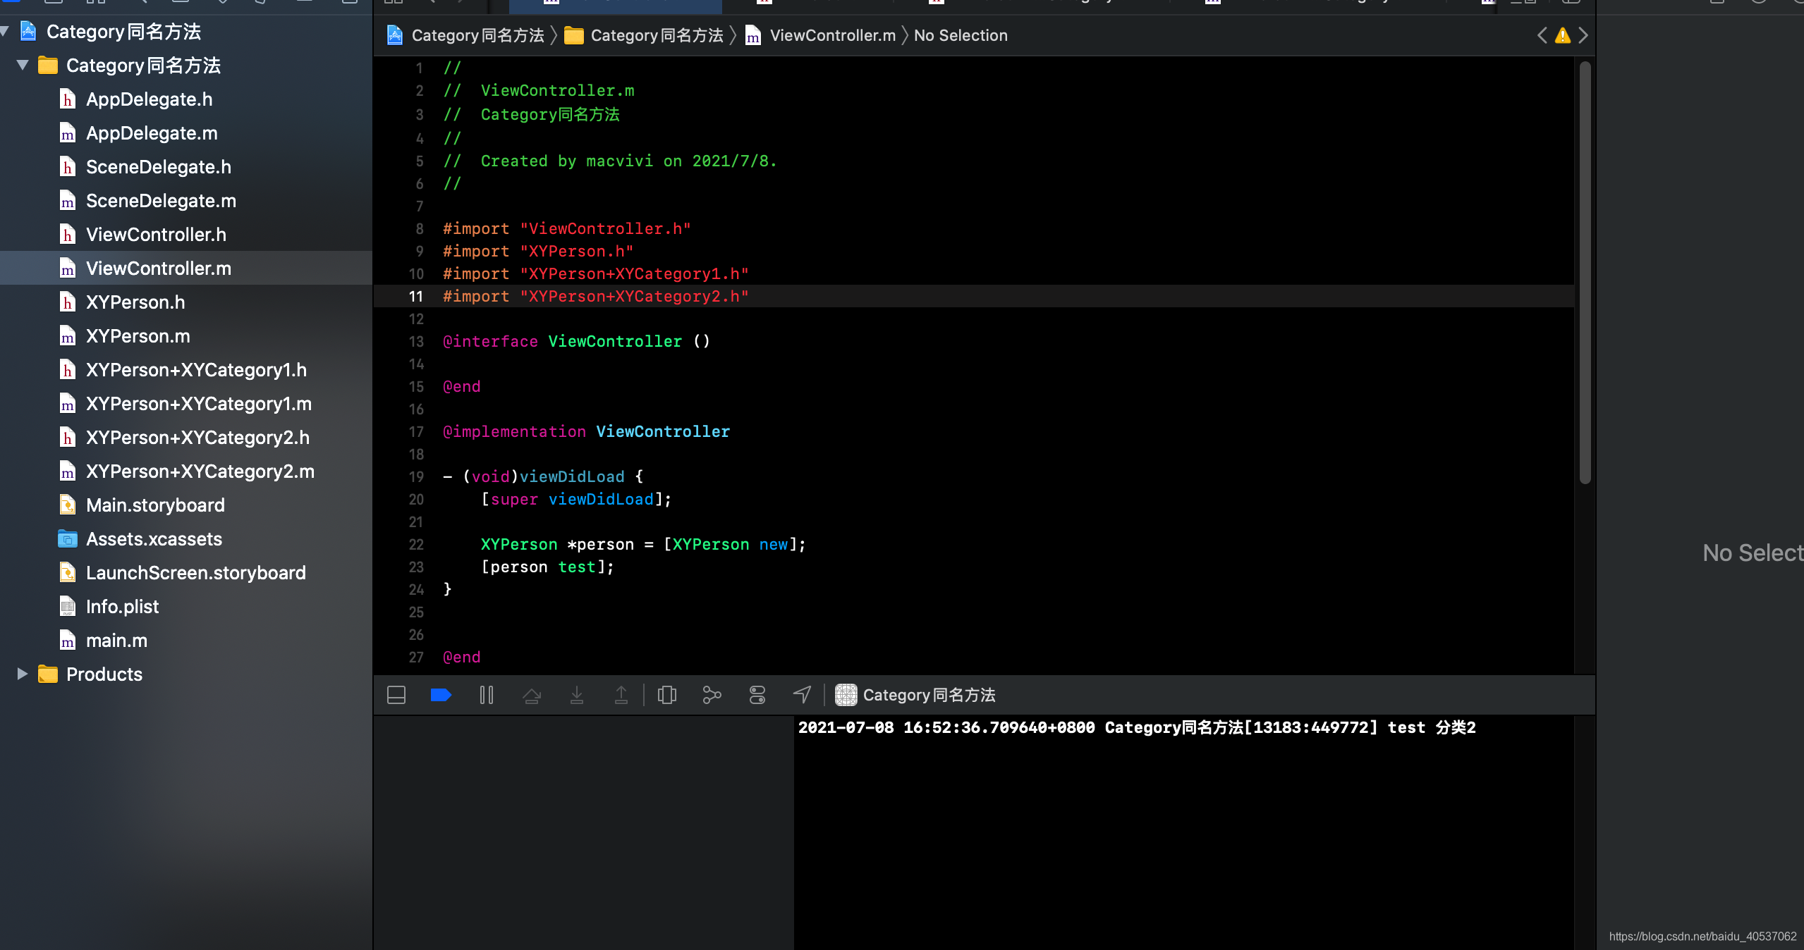Open XYPerson+XYCategory2.m file
Screen dimensions: 1804x950
(200, 471)
